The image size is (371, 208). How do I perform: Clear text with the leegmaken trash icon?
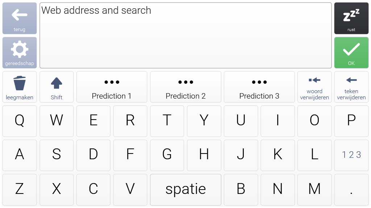pos(20,87)
